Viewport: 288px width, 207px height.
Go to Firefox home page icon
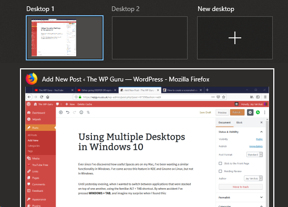(x=48, y=97)
